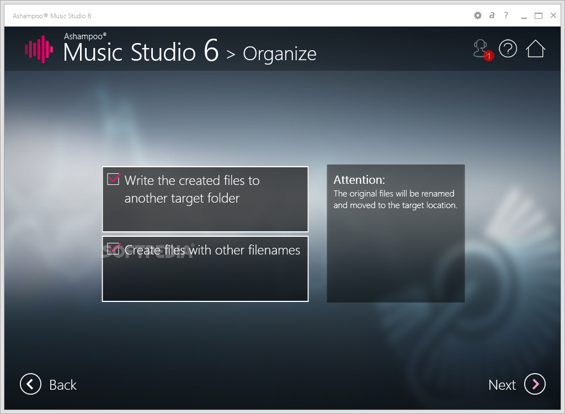Open the support headset icon with notification
The width and height of the screenshot is (565, 414).
tap(482, 50)
